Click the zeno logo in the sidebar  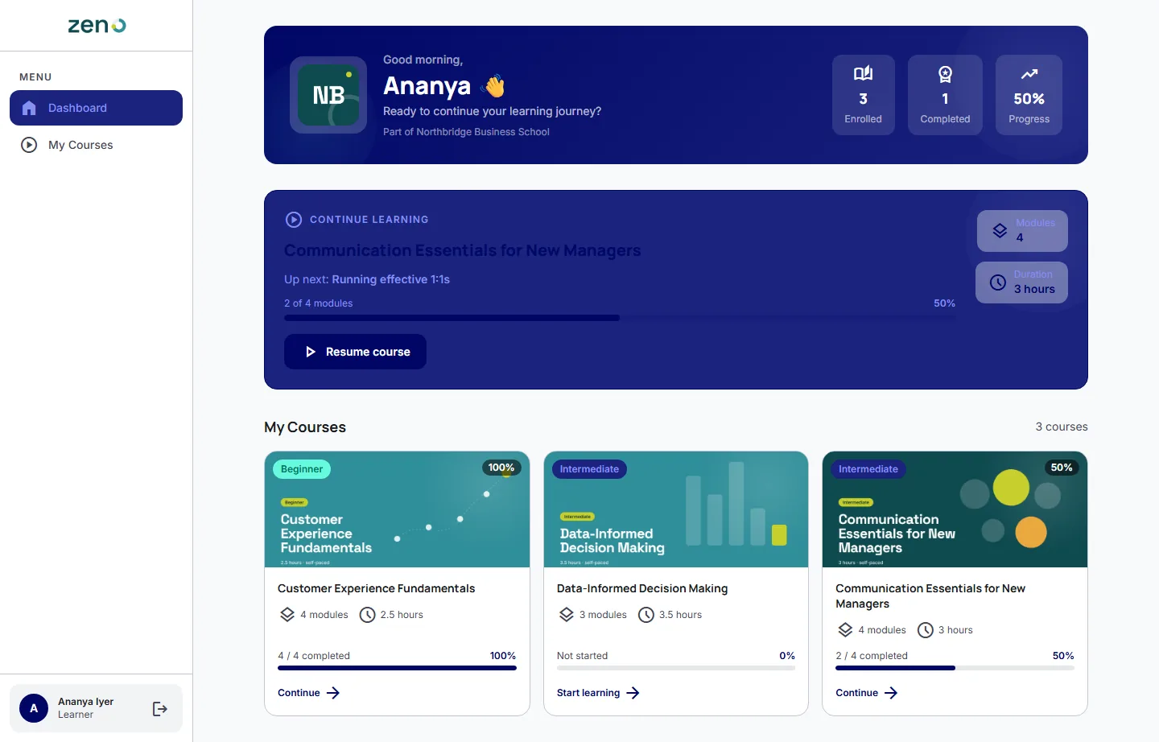pos(97,26)
